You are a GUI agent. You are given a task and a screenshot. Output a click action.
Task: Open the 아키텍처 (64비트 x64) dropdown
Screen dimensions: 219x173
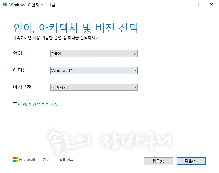point(94,87)
